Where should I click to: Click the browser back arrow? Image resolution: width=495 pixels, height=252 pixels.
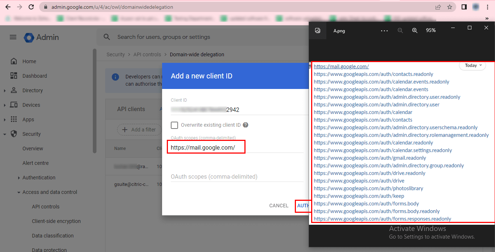(x=8, y=7)
